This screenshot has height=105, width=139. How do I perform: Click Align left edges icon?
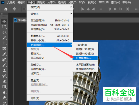(83, 9)
